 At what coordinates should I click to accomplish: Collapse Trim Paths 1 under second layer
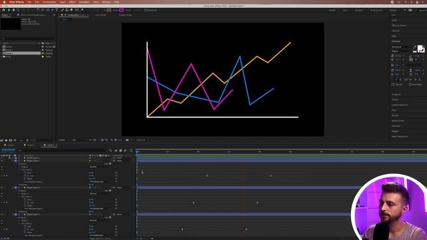19,169
